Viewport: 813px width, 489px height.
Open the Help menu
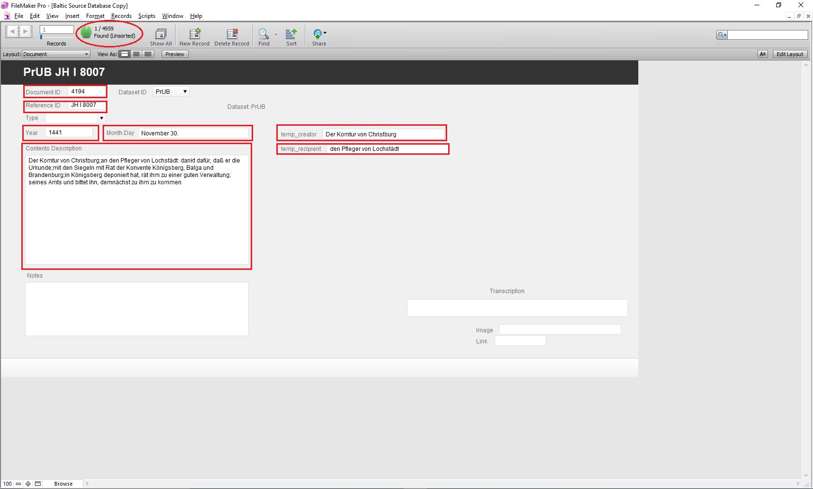(196, 16)
